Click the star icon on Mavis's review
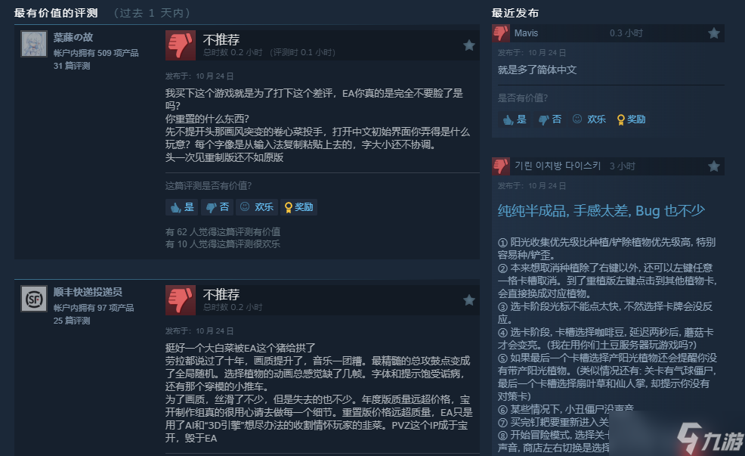 pyautogui.click(x=713, y=33)
